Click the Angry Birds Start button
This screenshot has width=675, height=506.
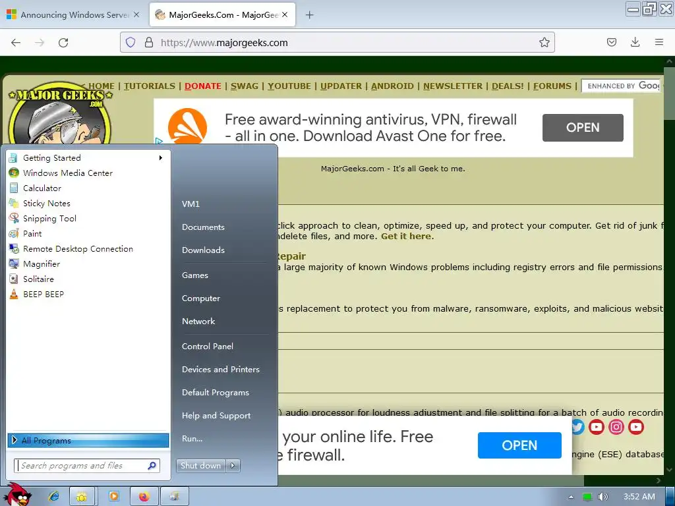[x=18, y=495]
